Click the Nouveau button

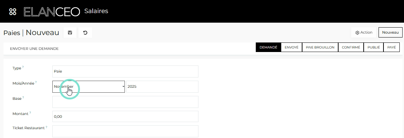[390, 33]
